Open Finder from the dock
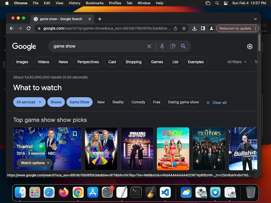The width and height of the screenshot is (271, 203). [20, 192]
